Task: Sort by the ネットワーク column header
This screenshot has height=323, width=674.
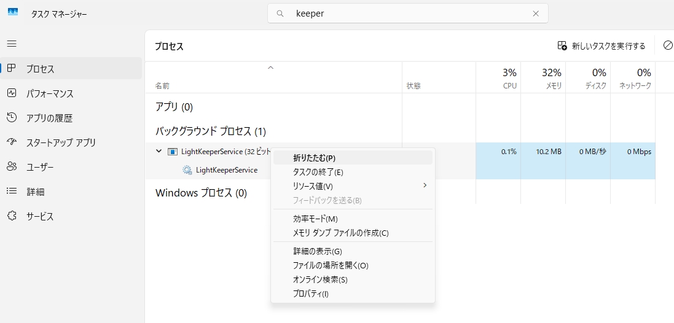Action: coord(633,78)
